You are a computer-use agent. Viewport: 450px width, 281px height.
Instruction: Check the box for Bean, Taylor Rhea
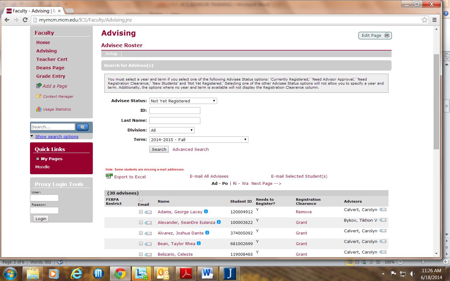(141, 244)
